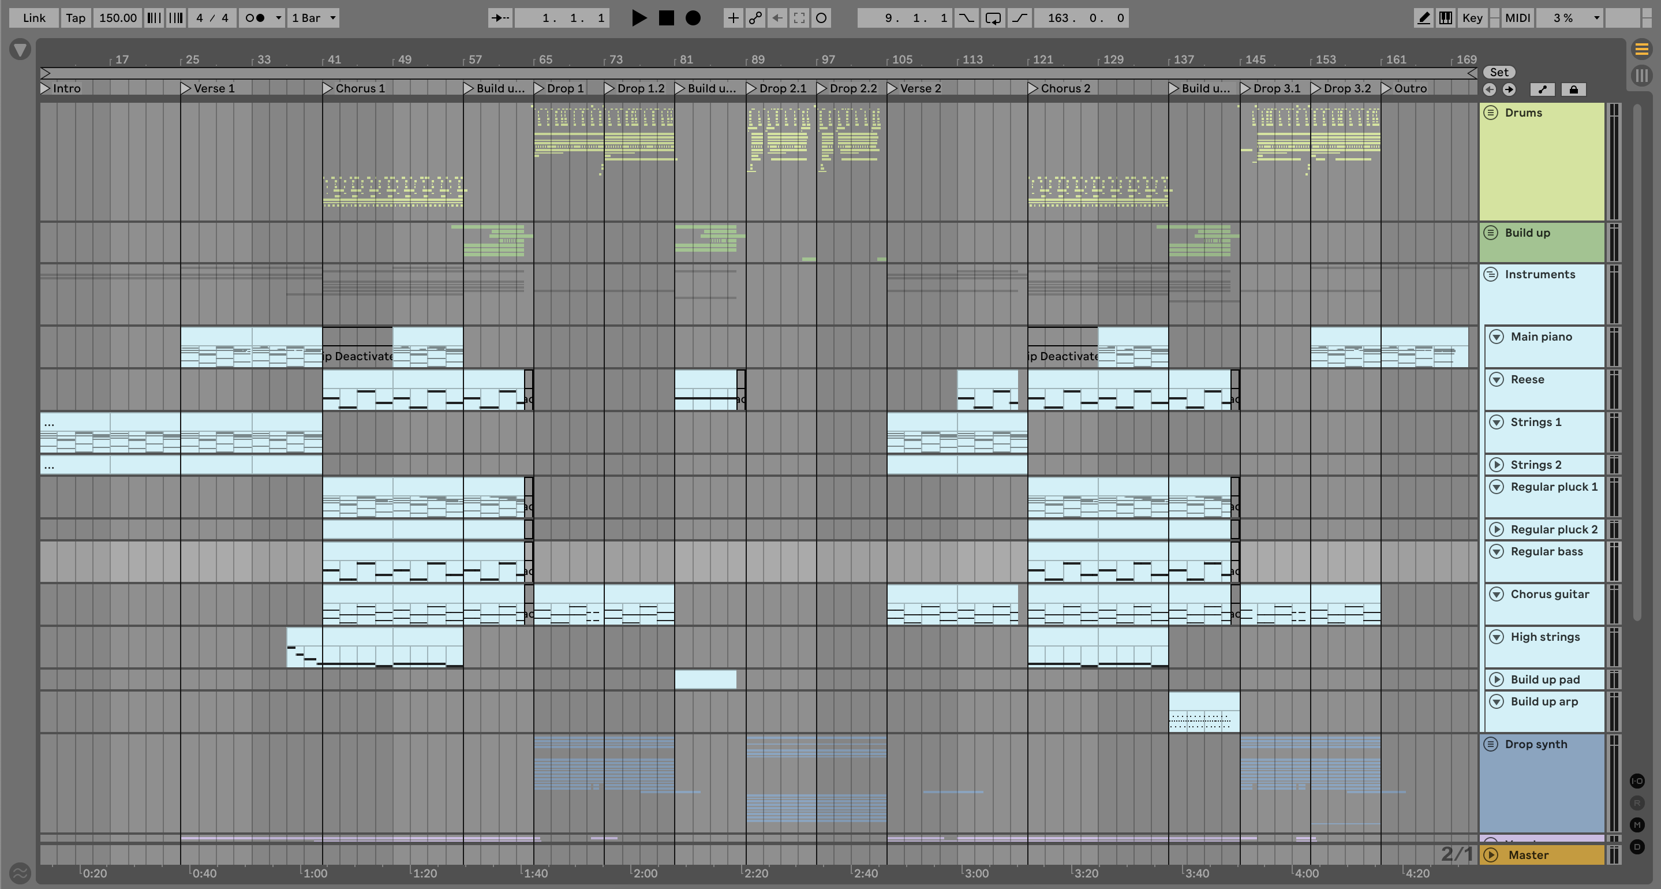
Task: Enable Draw Mode pencil
Action: (x=1424, y=18)
